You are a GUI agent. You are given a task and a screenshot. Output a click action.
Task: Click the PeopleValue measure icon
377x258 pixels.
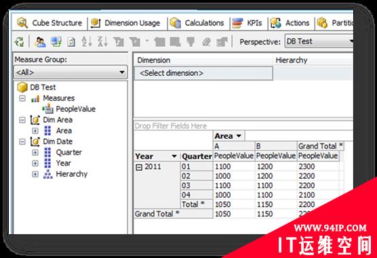pos(48,108)
